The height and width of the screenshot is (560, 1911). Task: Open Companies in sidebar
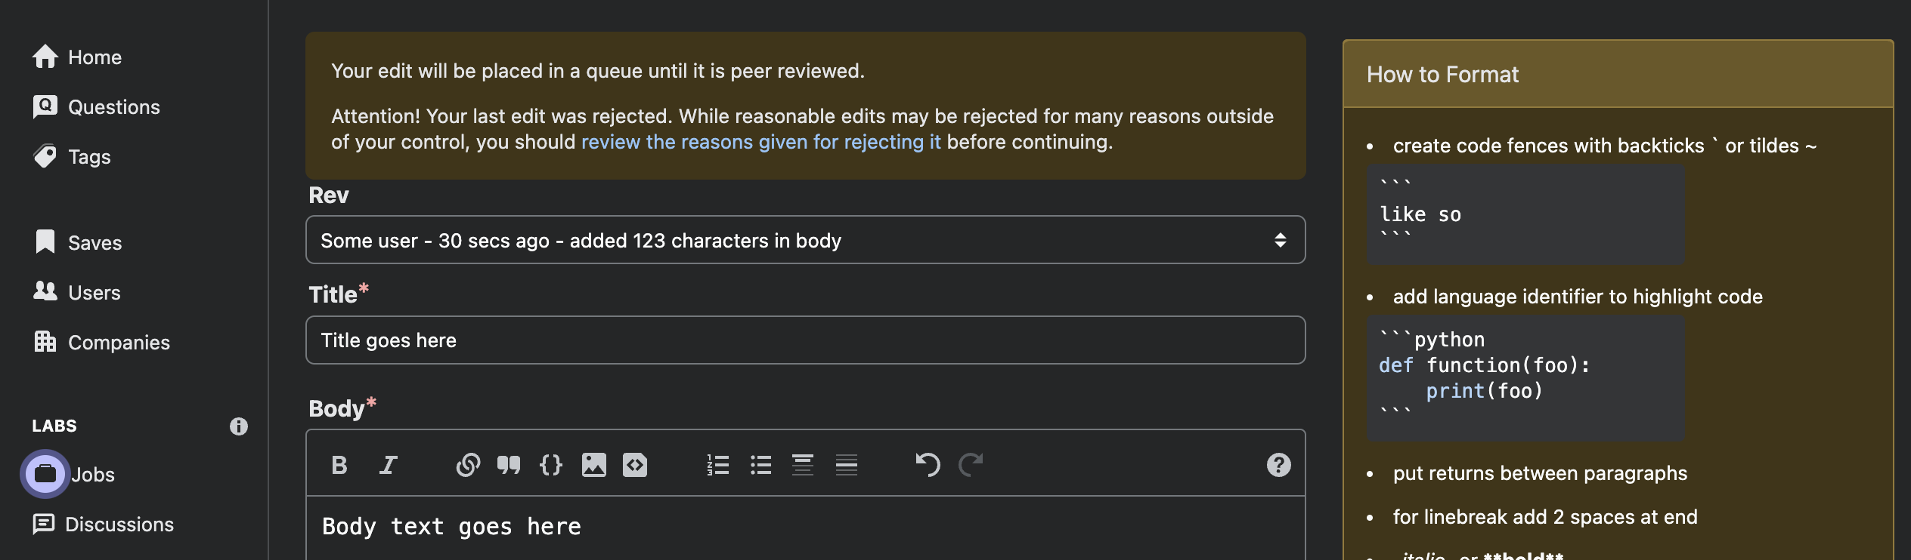click(x=119, y=343)
